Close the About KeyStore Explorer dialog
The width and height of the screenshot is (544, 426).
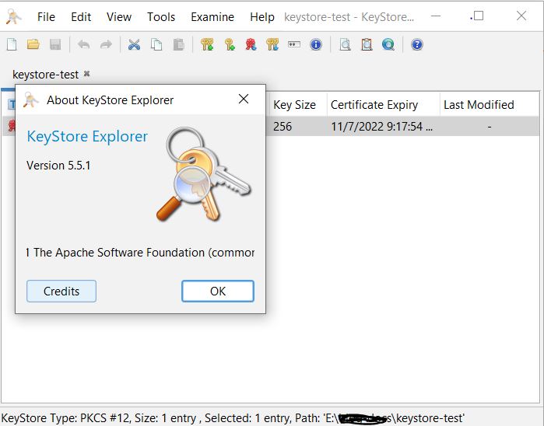244,100
